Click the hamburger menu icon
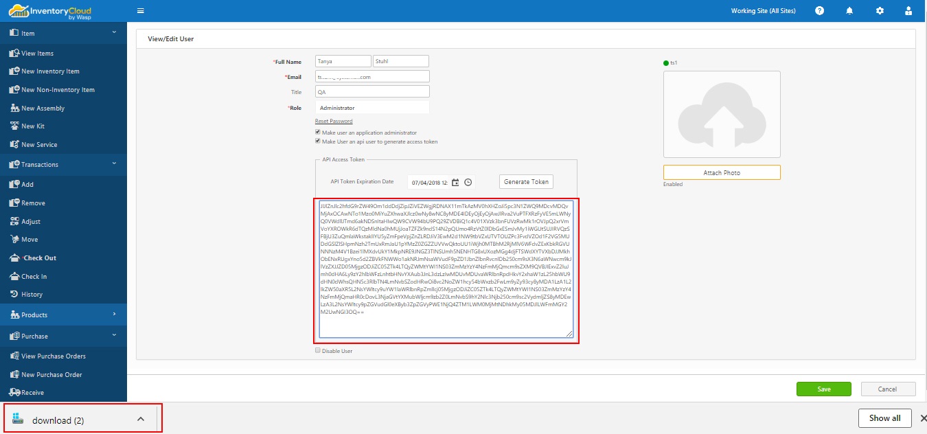 (141, 11)
